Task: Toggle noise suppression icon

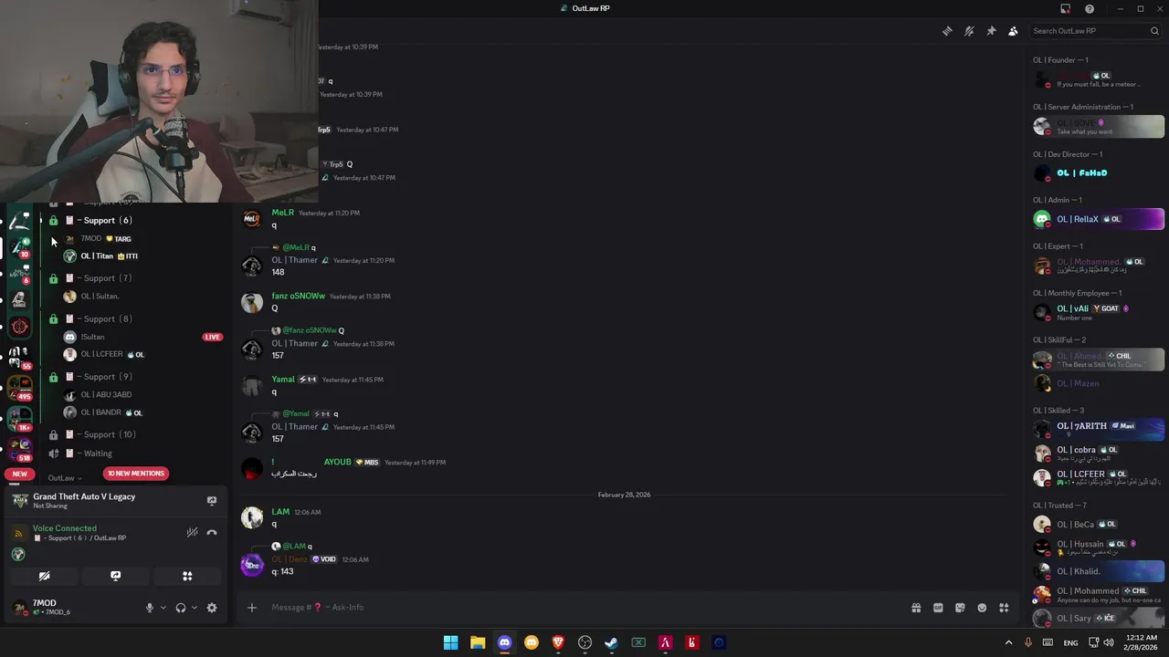Action: pos(192,532)
